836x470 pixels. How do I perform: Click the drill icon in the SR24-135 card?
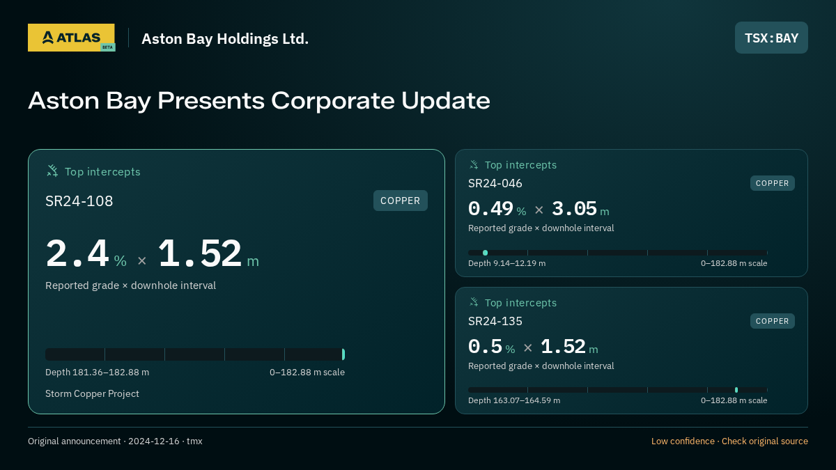coord(474,301)
